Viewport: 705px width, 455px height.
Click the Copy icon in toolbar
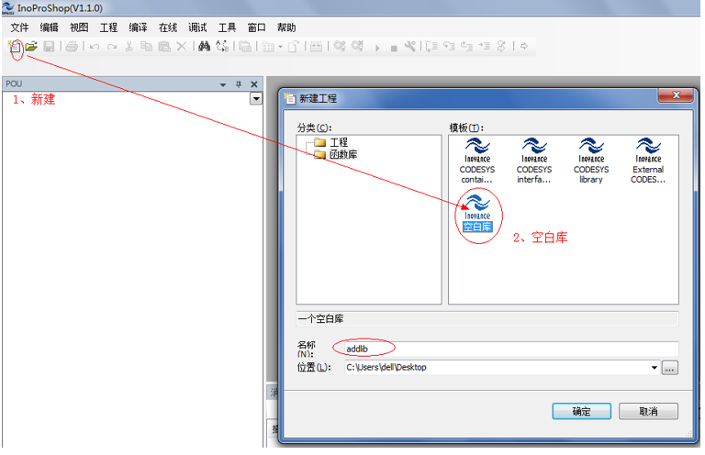point(146,46)
